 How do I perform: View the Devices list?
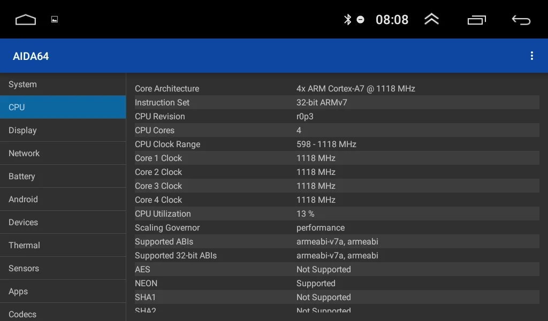63,223
